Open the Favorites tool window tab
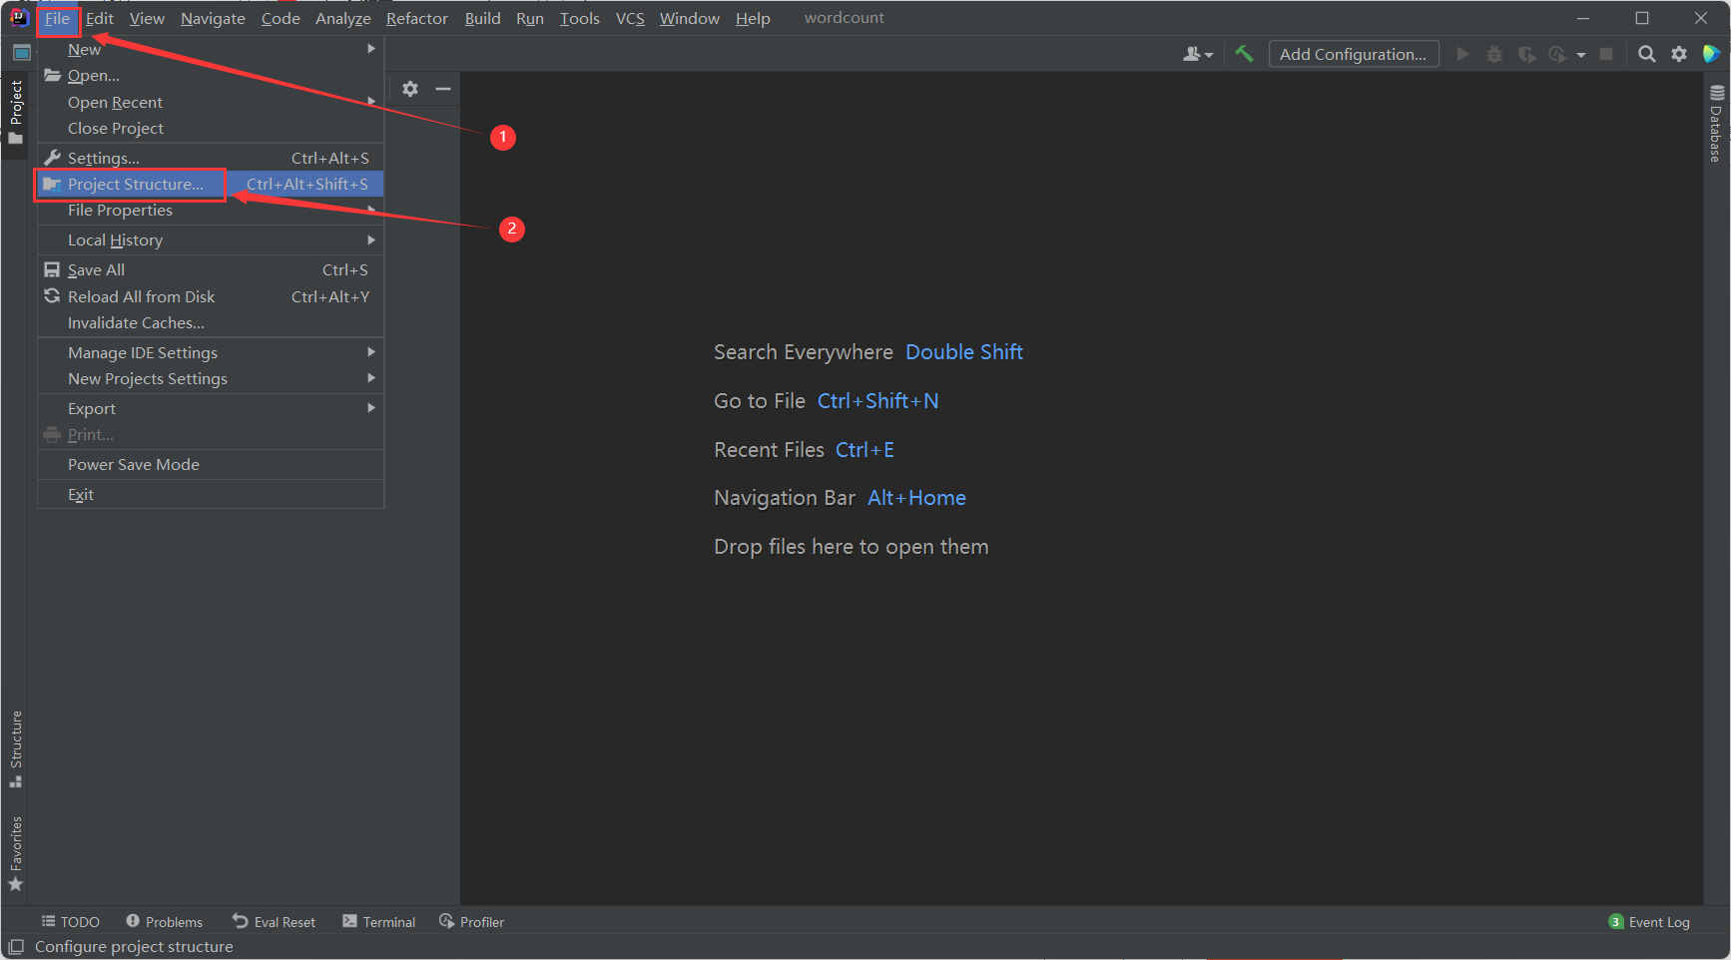1731x960 pixels. coord(16,854)
